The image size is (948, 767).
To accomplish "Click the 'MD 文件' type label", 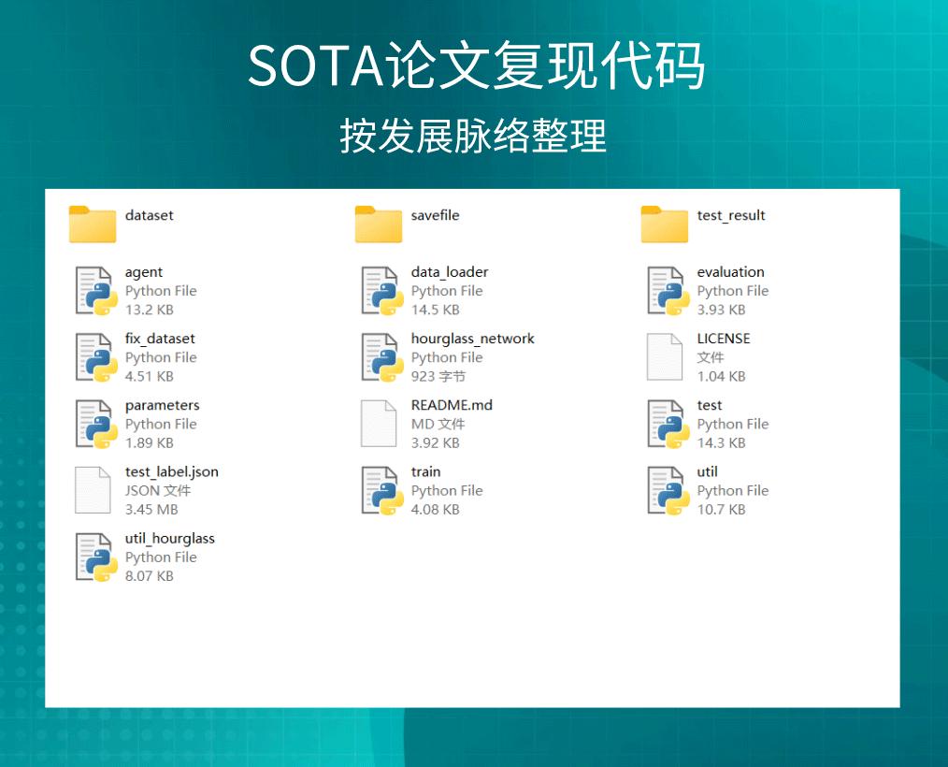I will click(438, 424).
